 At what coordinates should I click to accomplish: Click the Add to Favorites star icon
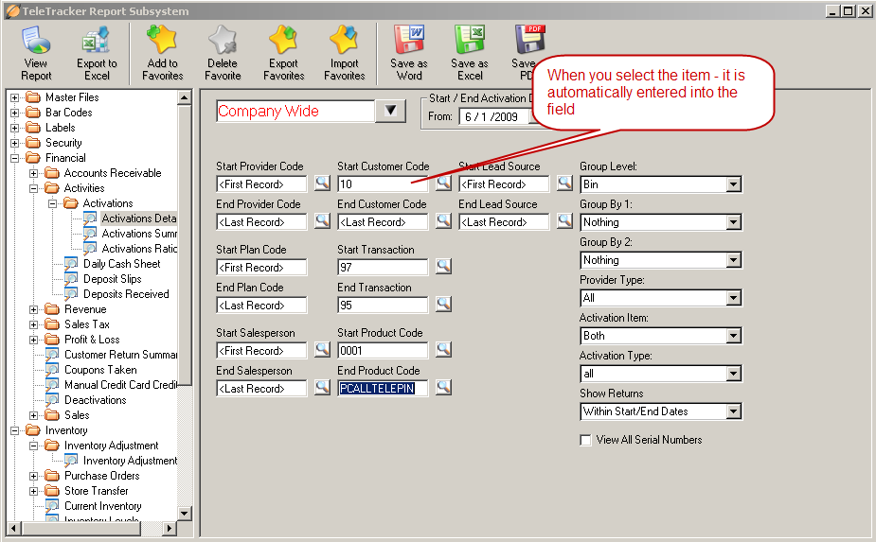pyautogui.click(x=161, y=42)
